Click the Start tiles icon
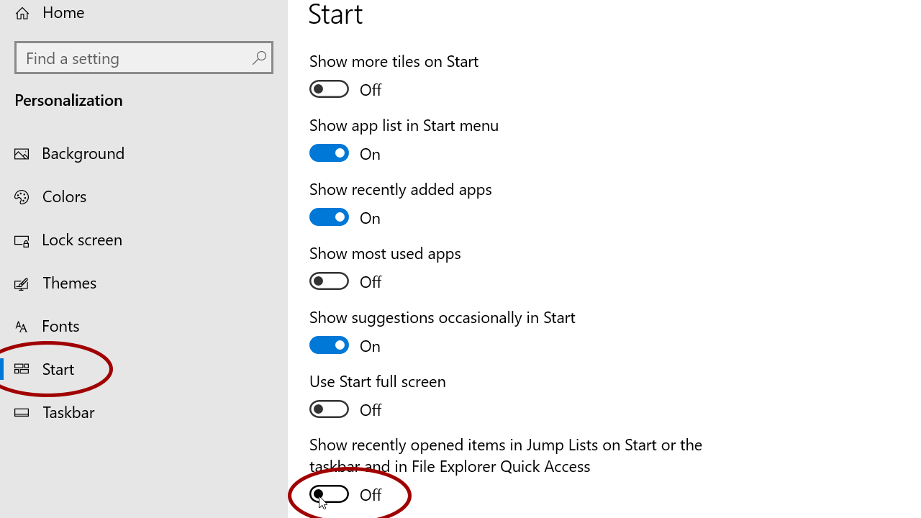The height and width of the screenshot is (518, 921). 21,368
